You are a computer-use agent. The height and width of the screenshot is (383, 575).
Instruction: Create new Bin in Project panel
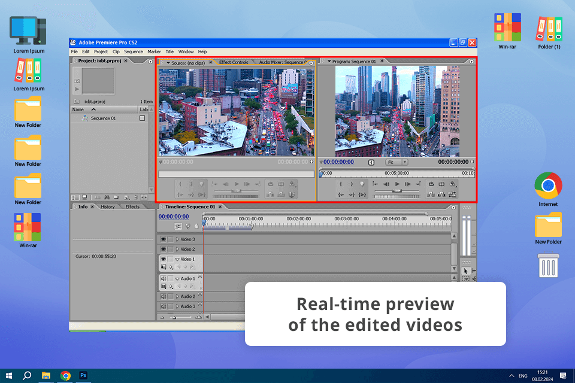click(x=116, y=197)
